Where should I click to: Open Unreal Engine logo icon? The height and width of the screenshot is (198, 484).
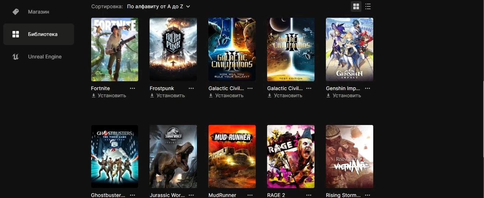coord(16,57)
